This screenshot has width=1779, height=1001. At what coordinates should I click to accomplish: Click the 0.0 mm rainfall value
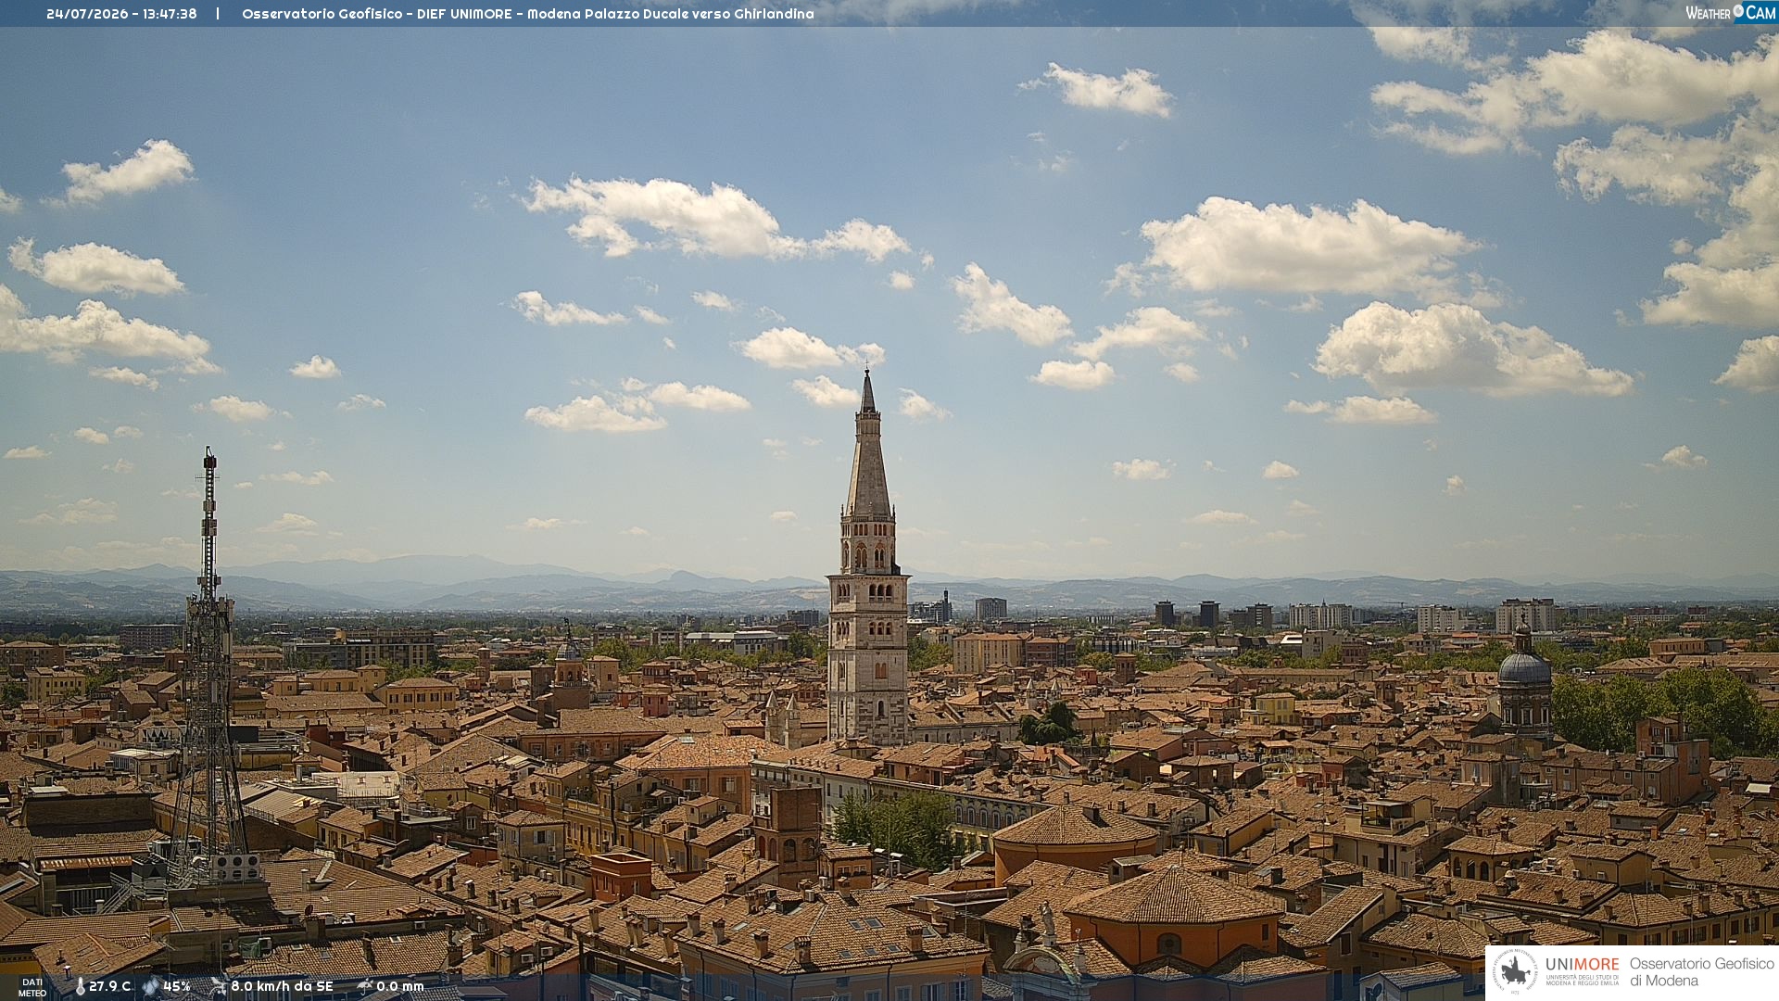(x=400, y=987)
